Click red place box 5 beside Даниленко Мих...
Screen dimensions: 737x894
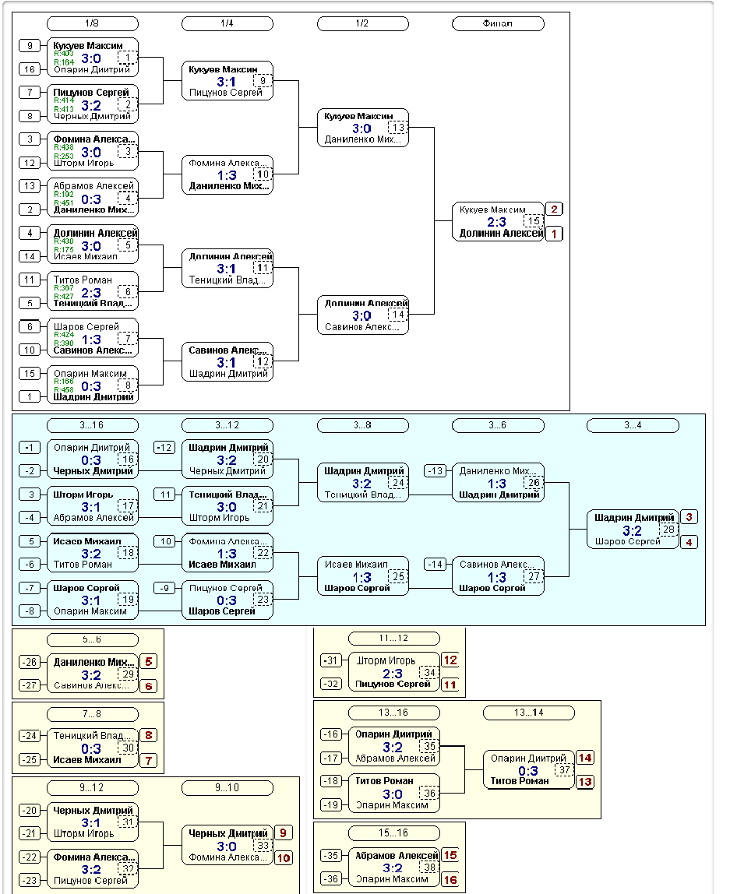coord(148,661)
